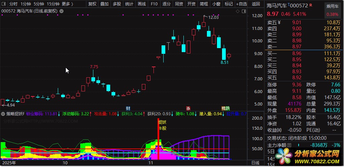Click the 骑牛 1.08 indicator value
Image resolution: width=345 pixels, height=167 pixels.
click(185, 114)
